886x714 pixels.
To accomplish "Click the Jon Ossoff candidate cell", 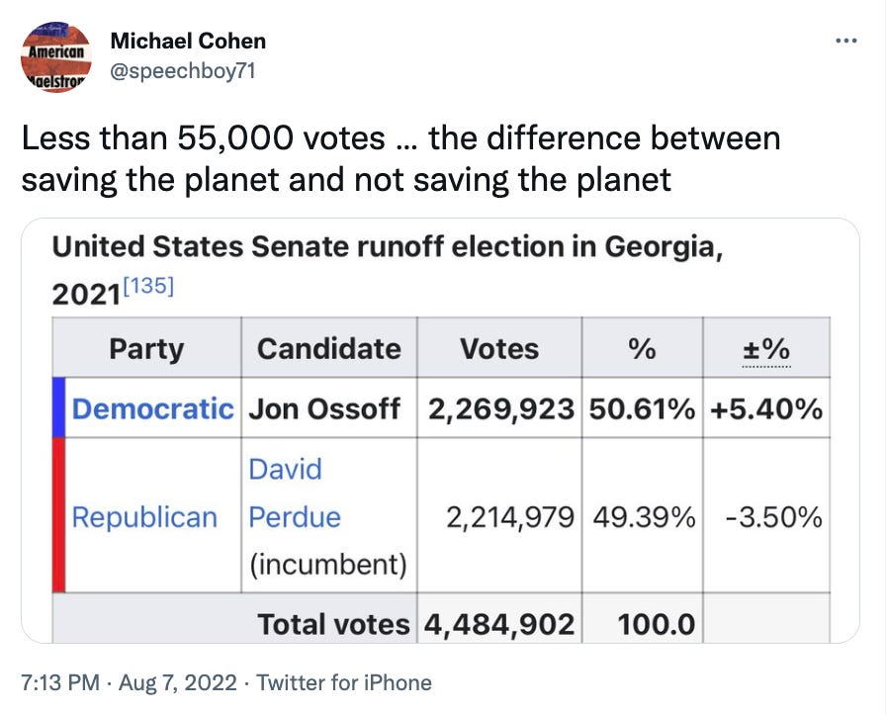I will [x=324, y=408].
